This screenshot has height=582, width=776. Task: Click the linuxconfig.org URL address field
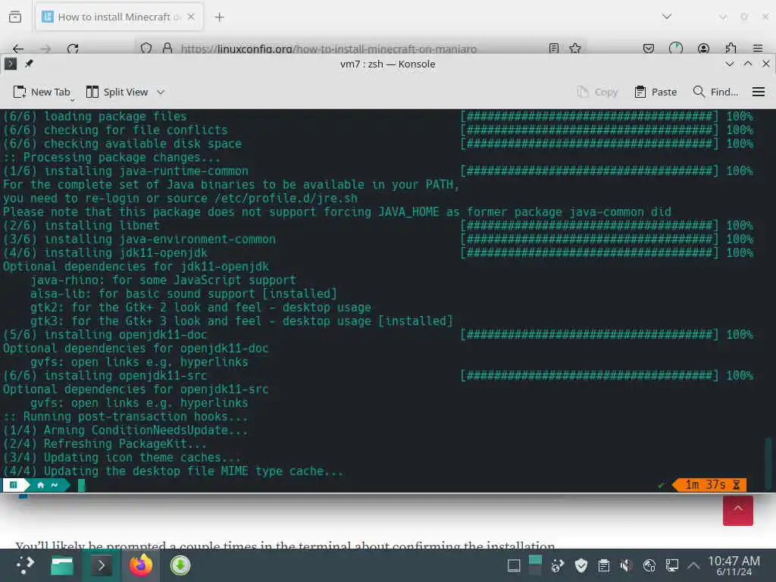[329, 48]
